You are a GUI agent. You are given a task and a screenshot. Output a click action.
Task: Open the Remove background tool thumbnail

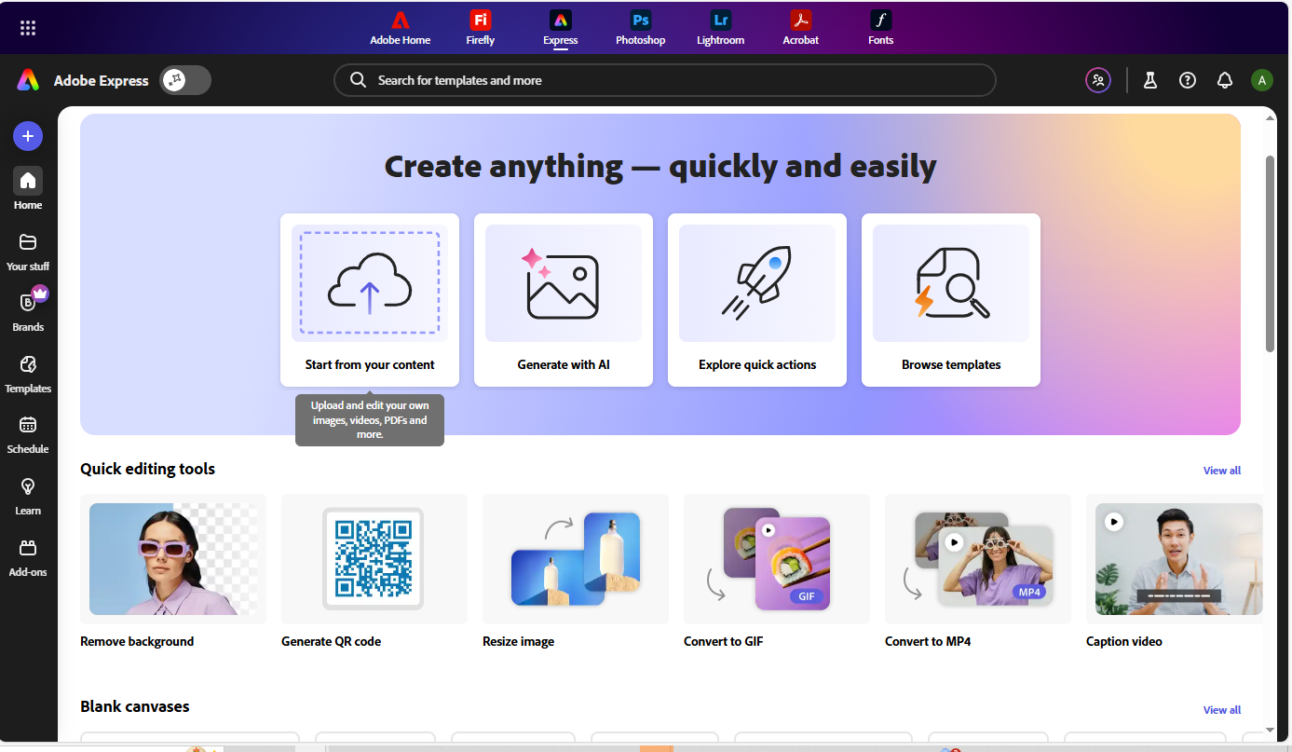173,559
